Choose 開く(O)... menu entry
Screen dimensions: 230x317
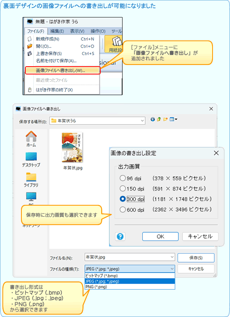[x=62, y=46]
